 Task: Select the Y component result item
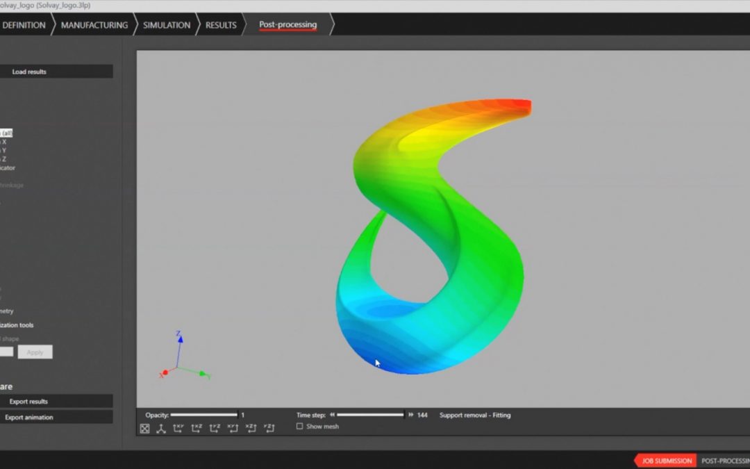[3, 150]
